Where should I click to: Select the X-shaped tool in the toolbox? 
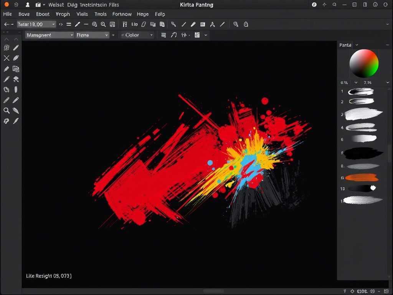click(7, 58)
